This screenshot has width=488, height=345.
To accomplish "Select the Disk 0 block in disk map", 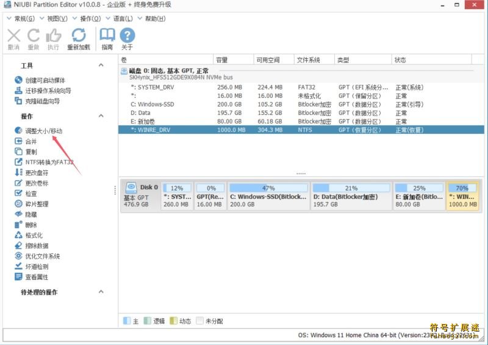I will (x=141, y=196).
